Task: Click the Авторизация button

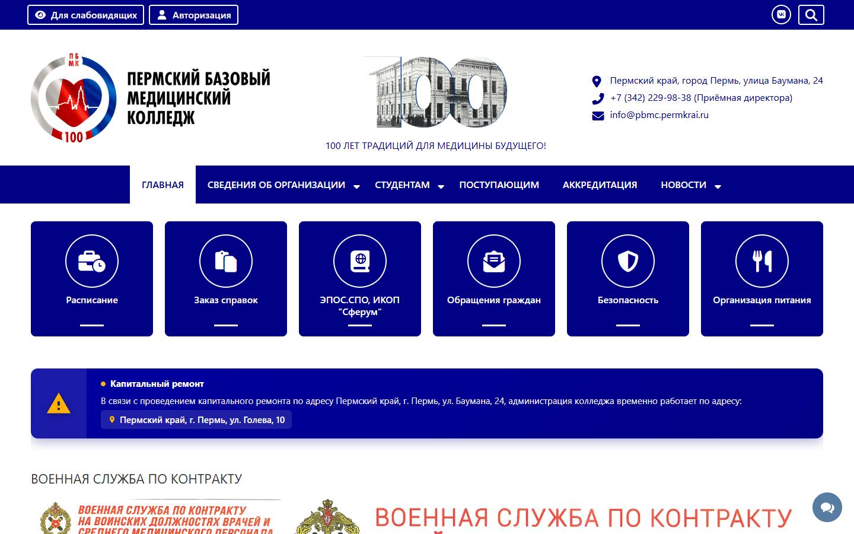Action: coord(193,15)
